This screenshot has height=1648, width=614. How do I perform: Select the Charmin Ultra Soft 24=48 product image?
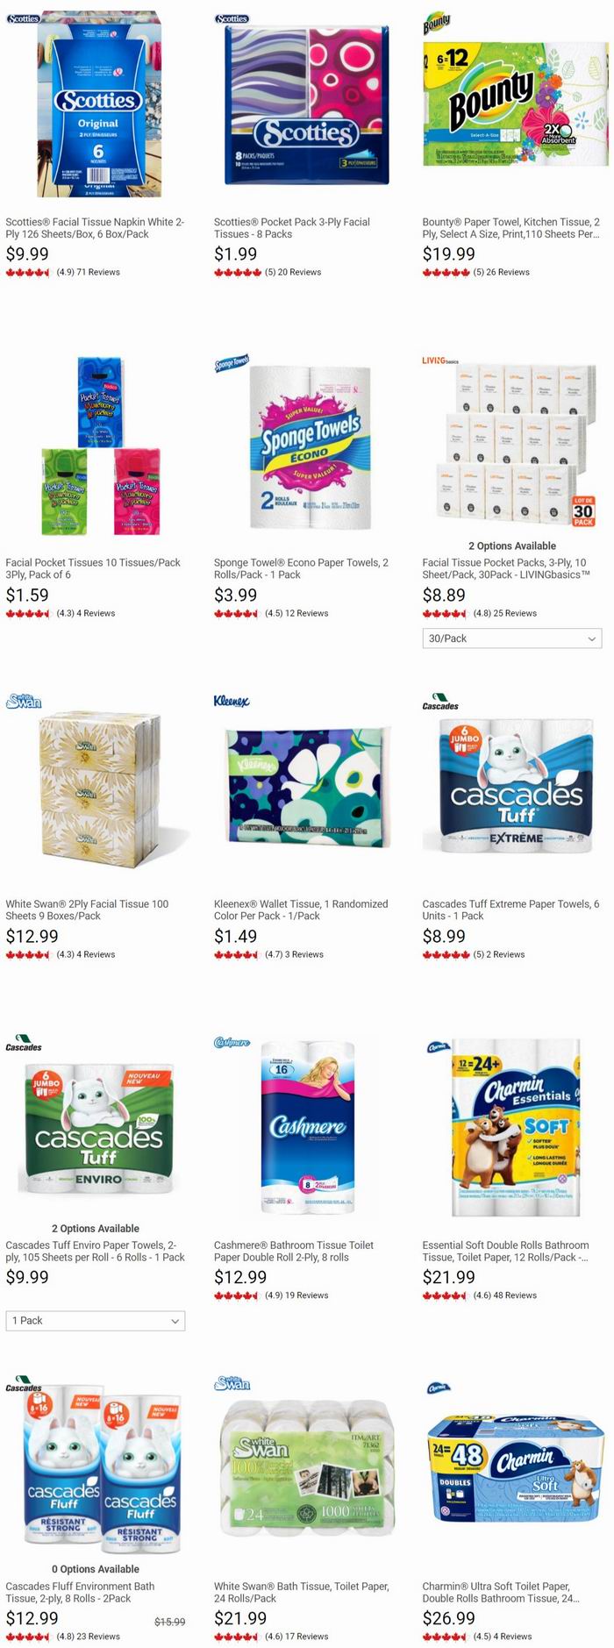[x=516, y=1470]
